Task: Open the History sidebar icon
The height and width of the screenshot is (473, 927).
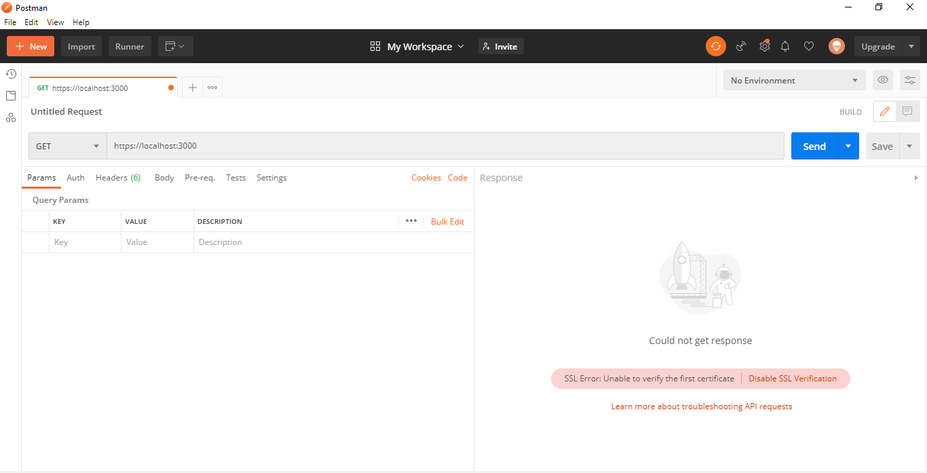Action: 11,74
